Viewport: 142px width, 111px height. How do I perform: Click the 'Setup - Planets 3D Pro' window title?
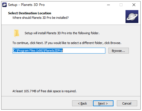[26, 5]
